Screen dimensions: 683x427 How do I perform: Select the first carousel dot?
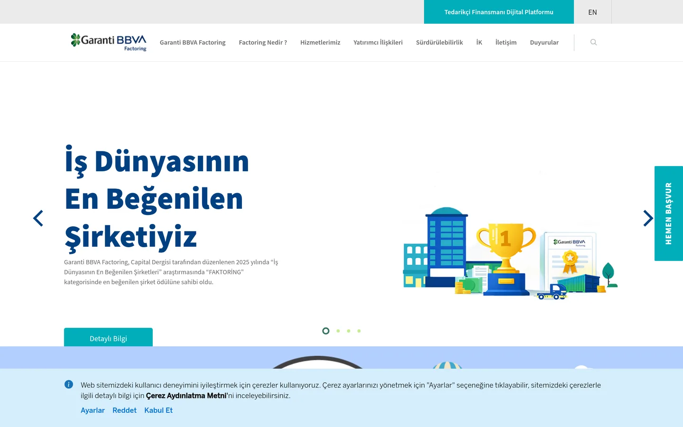click(326, 331)
